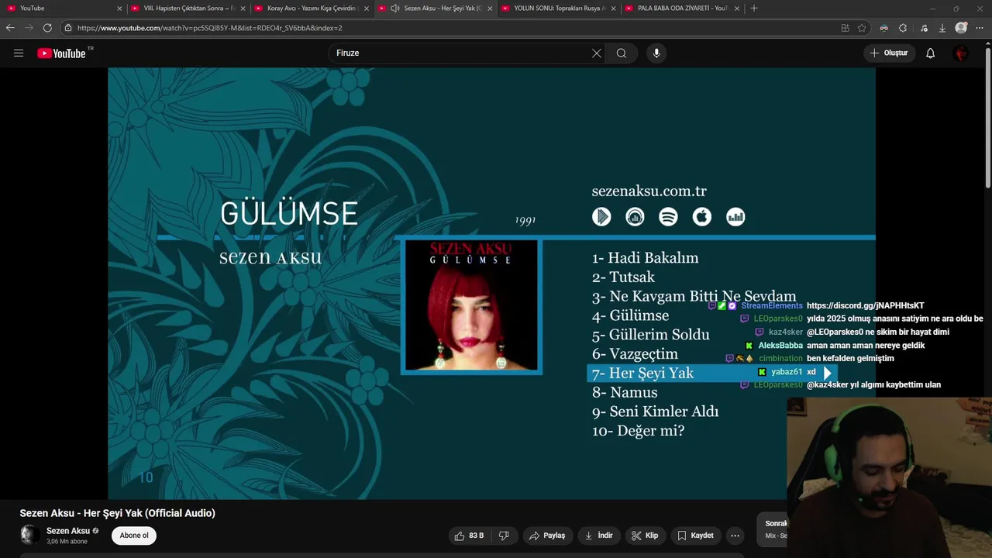Viewport: 992px width, 558px height.
Task: Click track '5- Güllerim Soldu'
Action: [650, 335]
